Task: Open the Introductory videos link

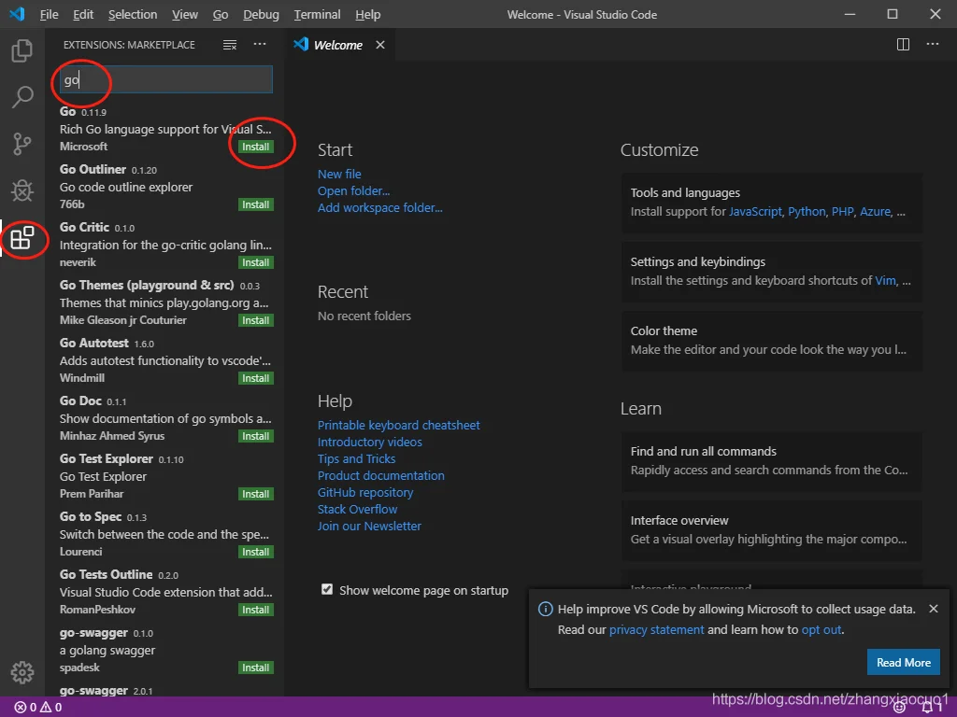Action: pos(370,442)
